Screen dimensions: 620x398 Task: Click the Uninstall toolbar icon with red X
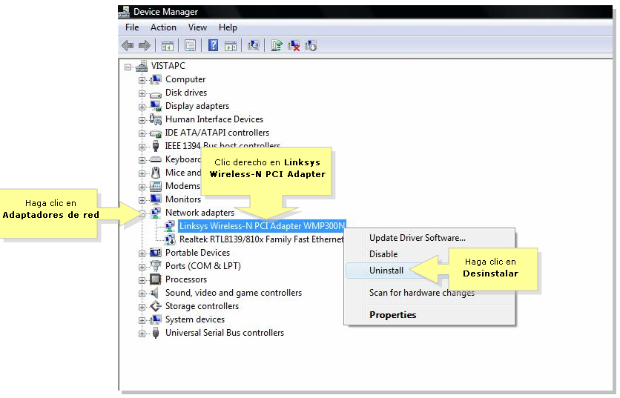coord(294,46)
